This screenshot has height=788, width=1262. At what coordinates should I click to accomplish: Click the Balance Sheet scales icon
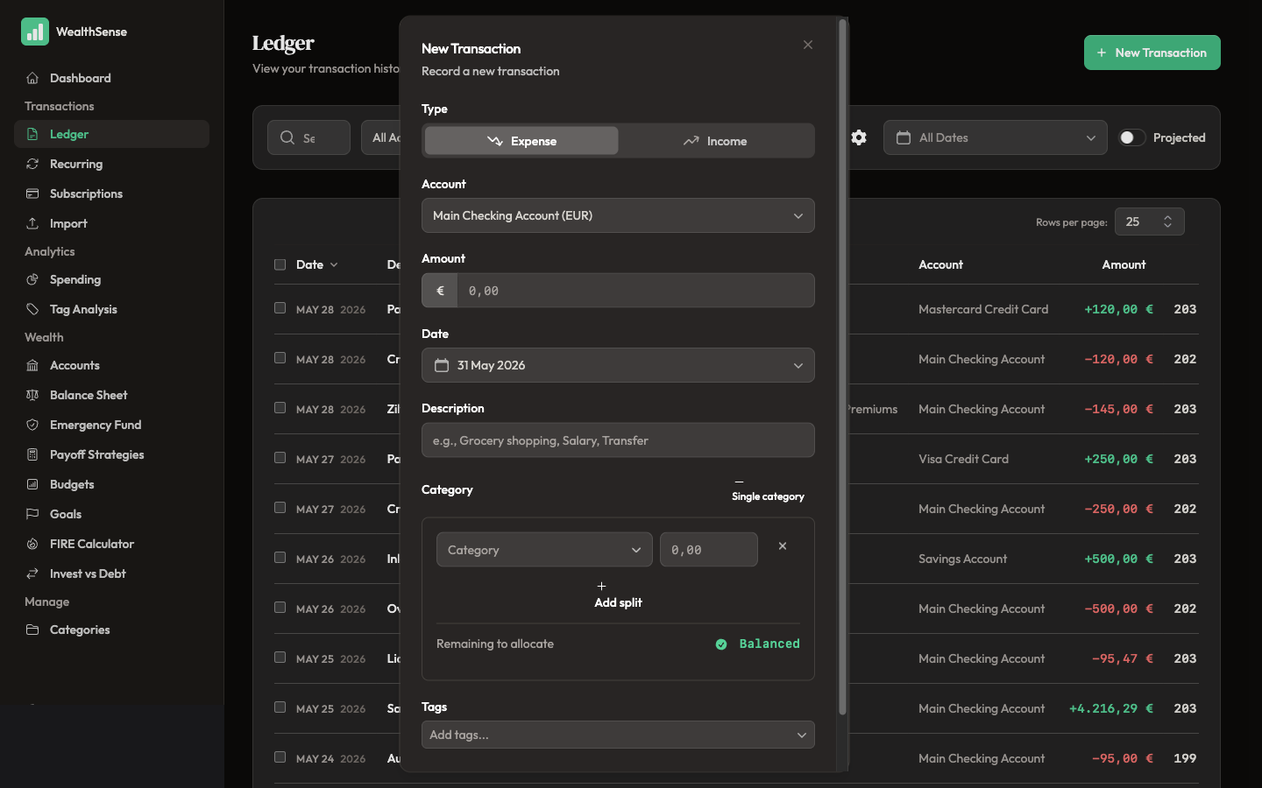[x=32, y=395]
